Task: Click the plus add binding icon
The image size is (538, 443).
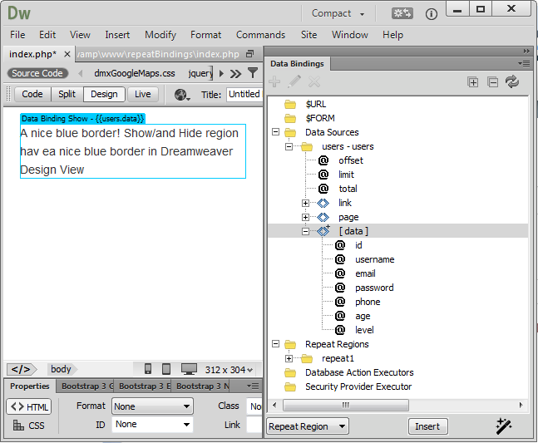Action: [x=274, y=82]
